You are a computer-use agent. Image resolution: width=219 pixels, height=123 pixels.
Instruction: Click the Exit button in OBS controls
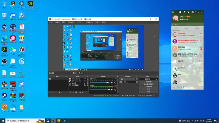point(149,92)
